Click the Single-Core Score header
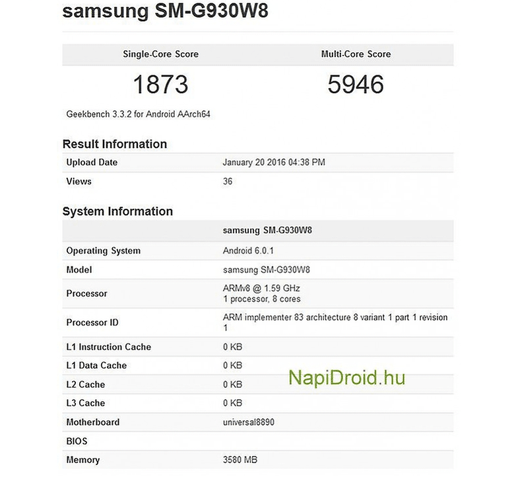516x479 pixels. click(160, 54)
